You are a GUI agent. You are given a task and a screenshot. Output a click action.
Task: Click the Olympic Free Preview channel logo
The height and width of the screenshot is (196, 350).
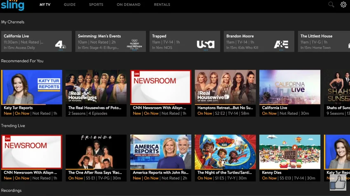click(x=134, y=44)
